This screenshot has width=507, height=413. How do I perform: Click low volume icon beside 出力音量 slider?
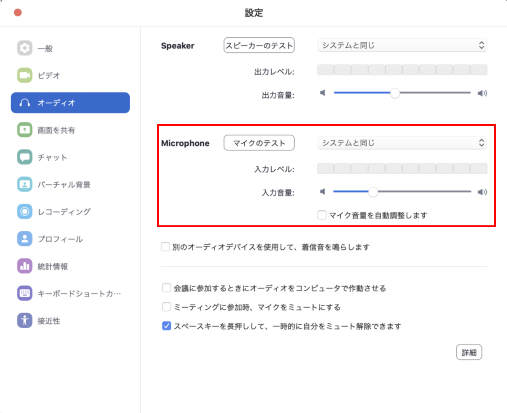coord(323,93)
